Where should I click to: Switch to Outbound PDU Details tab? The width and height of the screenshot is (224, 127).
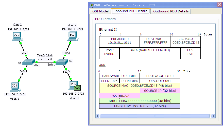point(171,11)
